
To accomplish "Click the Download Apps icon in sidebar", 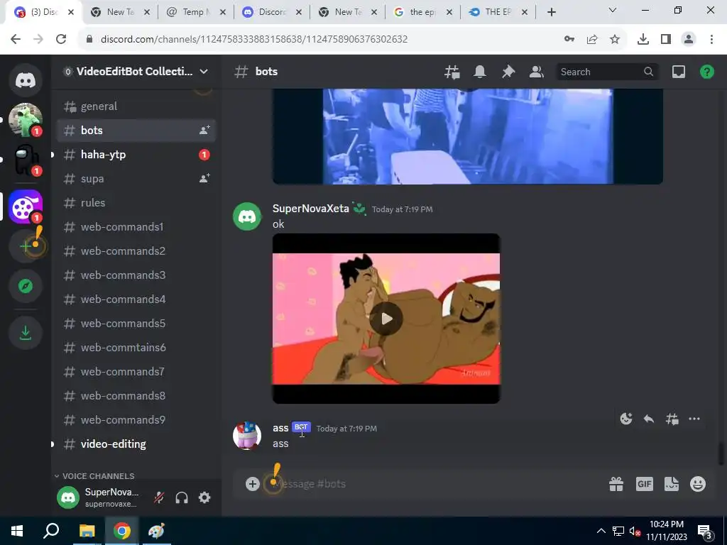I will click(x=26, y=333).
